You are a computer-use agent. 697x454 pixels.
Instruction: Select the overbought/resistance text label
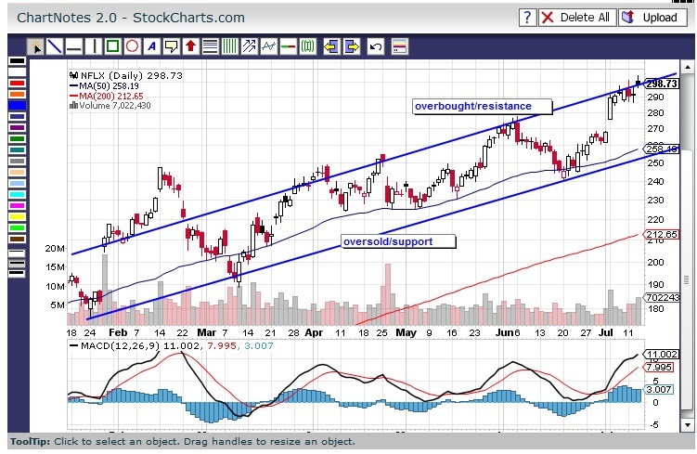coord(483,106)
